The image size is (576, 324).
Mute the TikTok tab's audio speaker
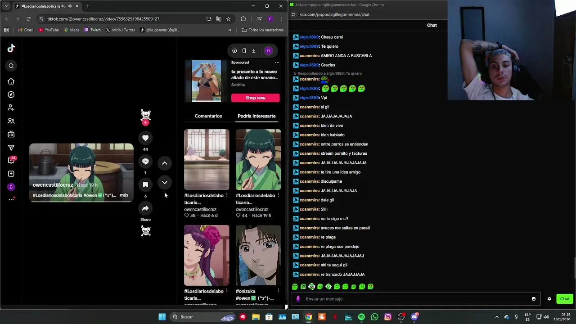click(69, 6)
